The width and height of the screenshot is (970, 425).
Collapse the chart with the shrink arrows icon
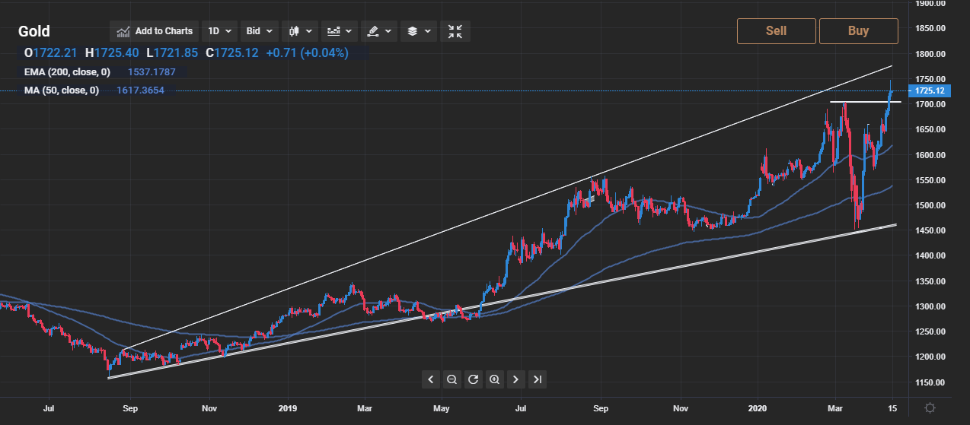click(x=455, y=31)
